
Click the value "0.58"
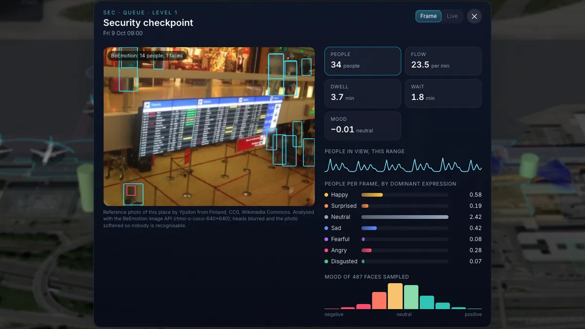click(x=475, y=195)
